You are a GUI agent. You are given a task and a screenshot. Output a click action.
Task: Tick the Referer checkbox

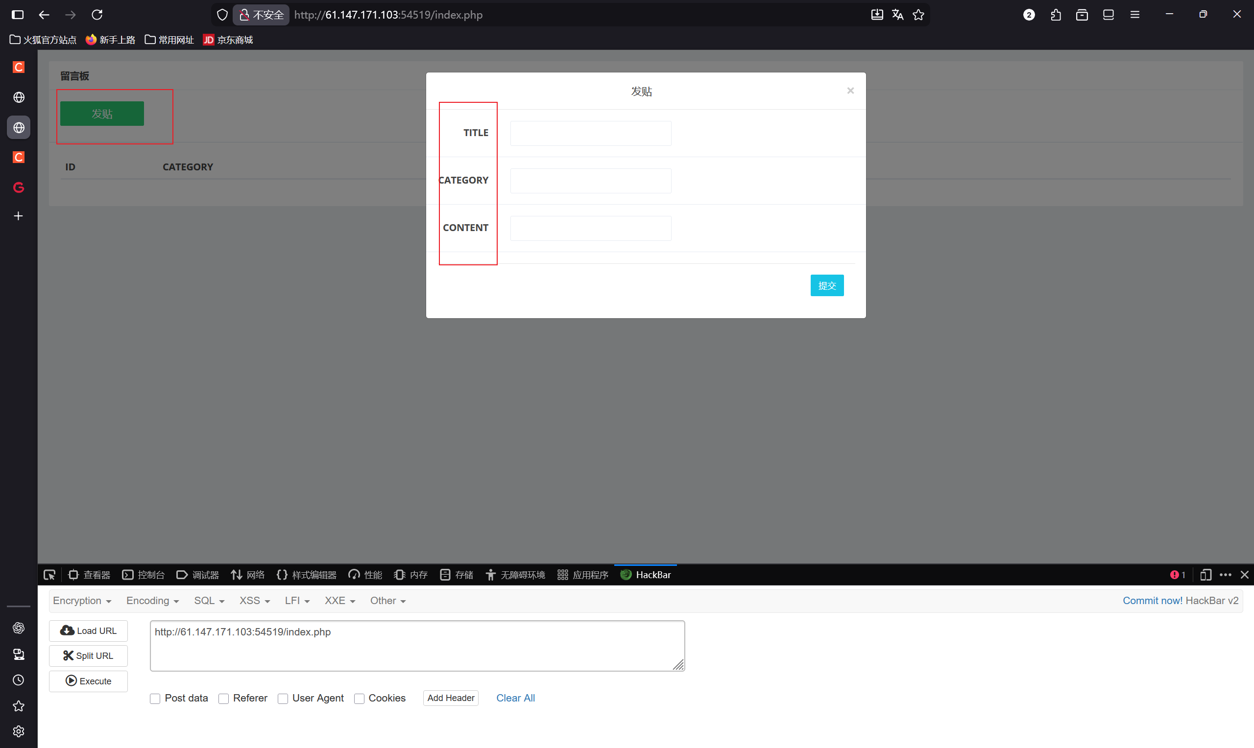[x=223, y=699]
